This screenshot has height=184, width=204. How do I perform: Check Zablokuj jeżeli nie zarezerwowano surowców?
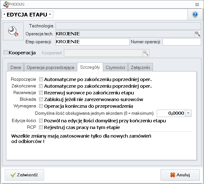tap(41, 99)
